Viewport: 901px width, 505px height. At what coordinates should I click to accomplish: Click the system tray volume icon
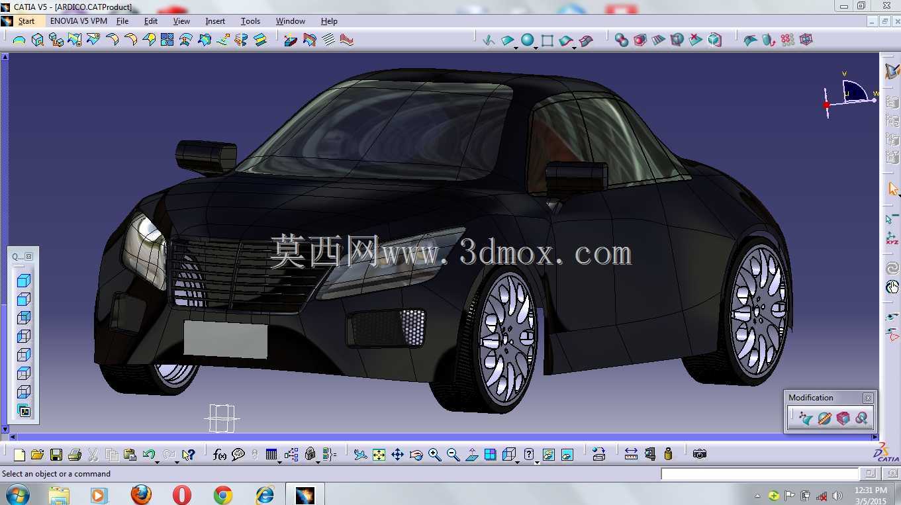coord(837,496)
